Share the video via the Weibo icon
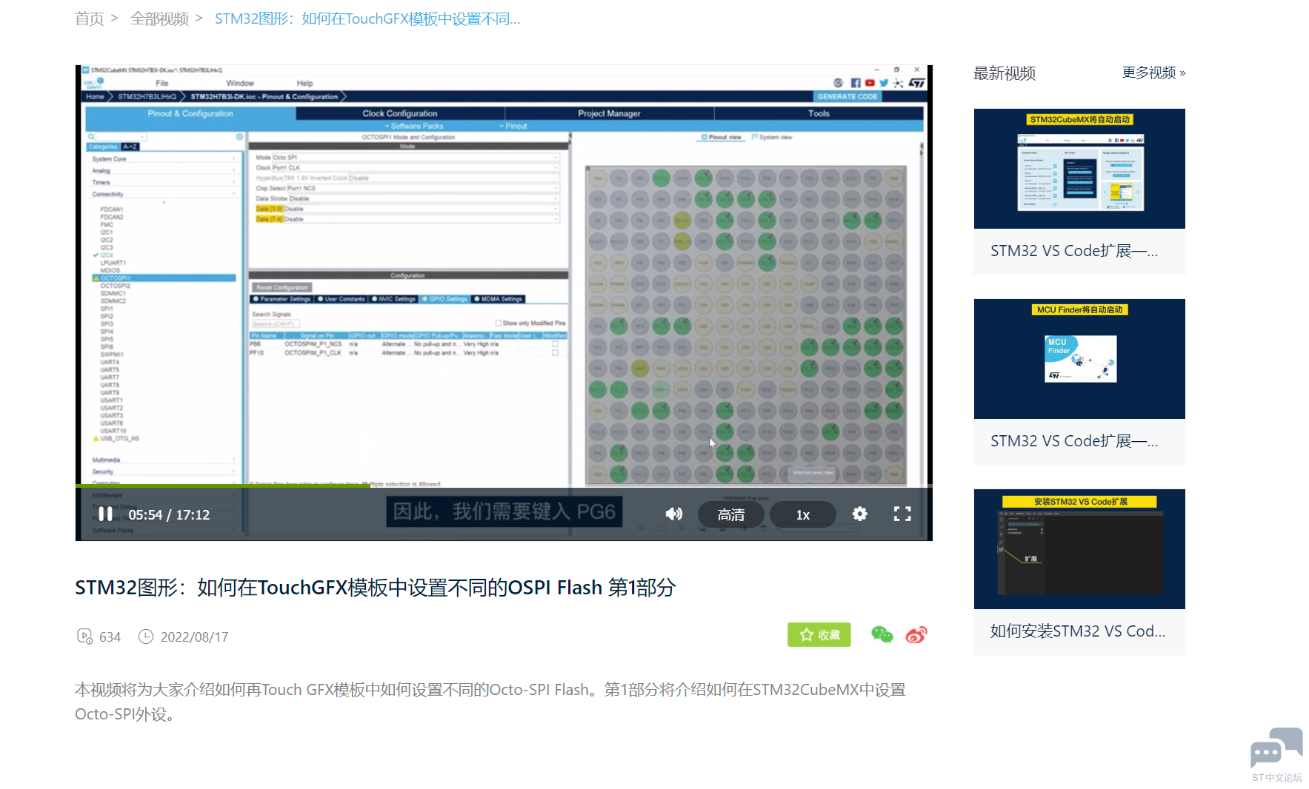Screen dimensions: 1309x789 tap(916, 634)
